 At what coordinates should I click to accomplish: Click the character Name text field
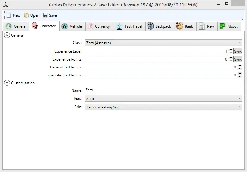(x=163, y=90)
